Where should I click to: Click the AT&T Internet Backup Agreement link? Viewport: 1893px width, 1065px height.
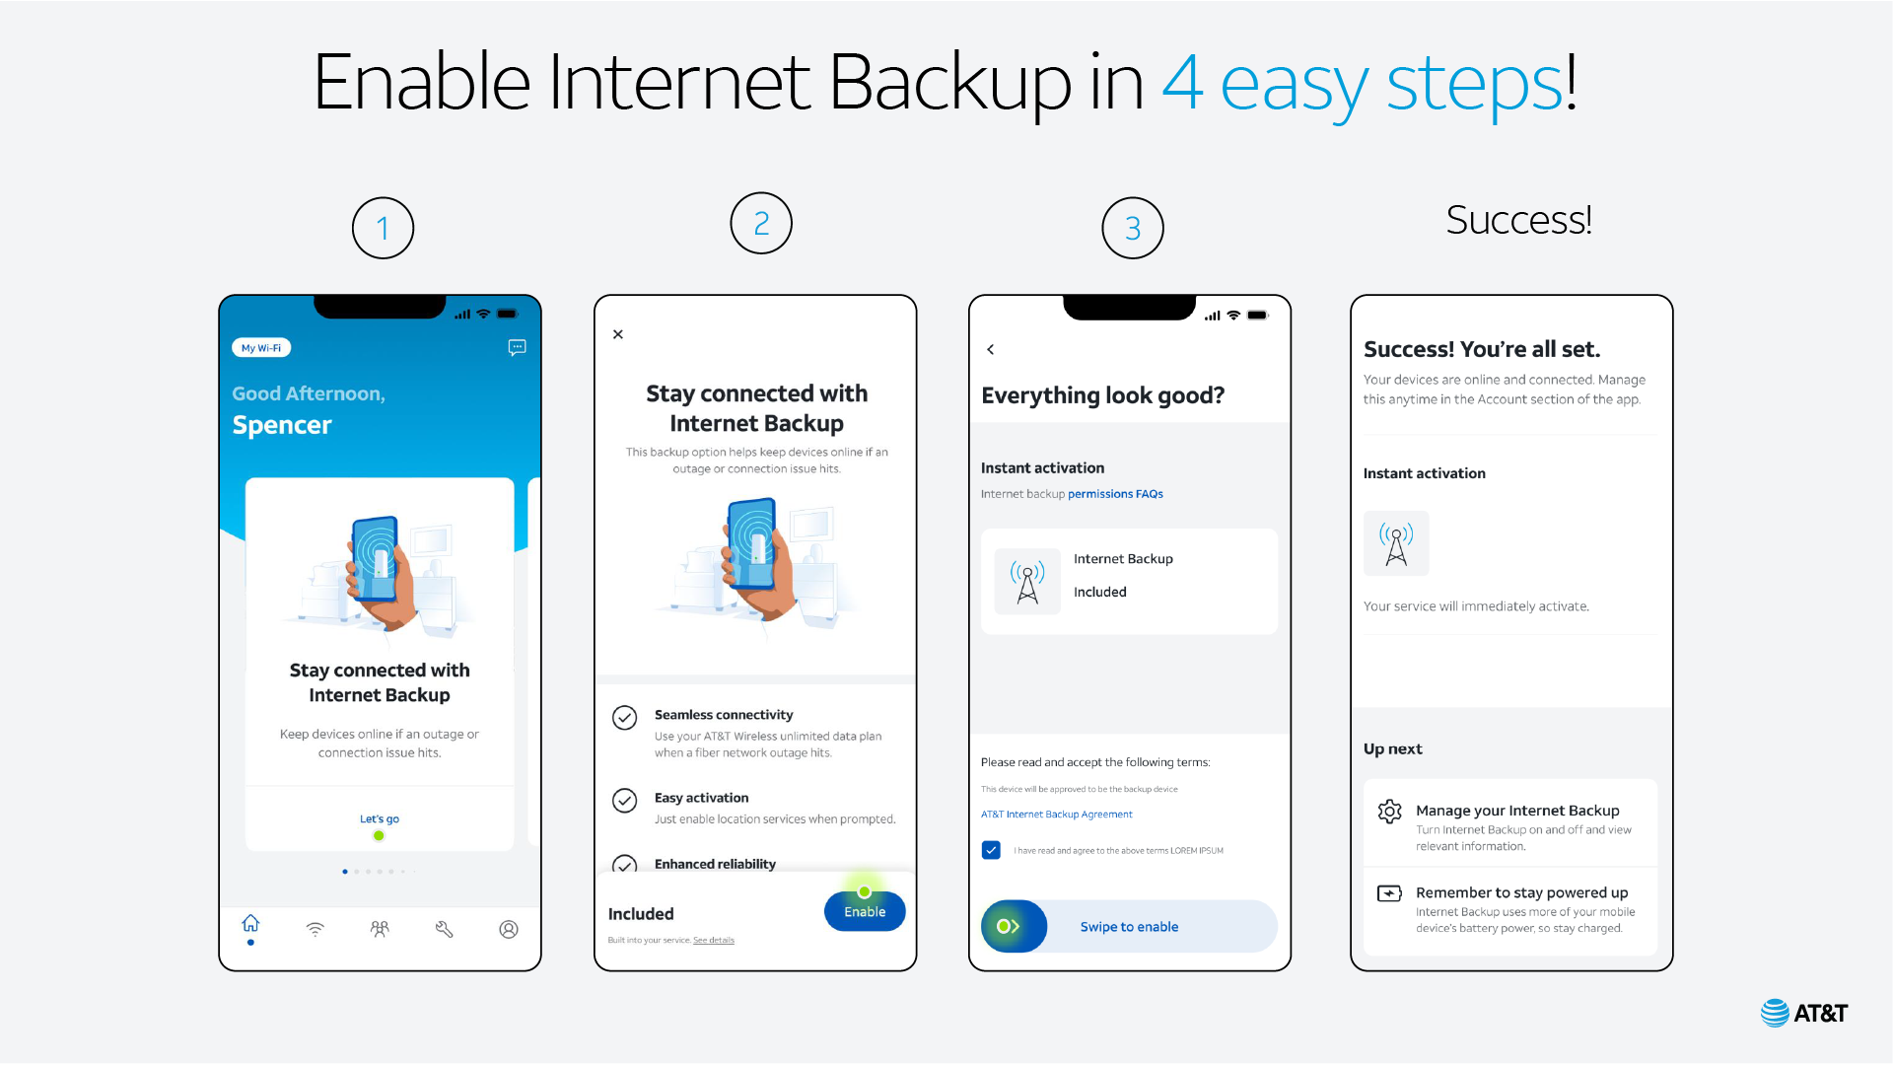[1056, 814]
